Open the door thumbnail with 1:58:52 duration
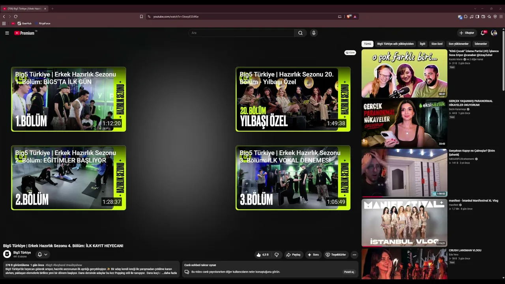The width and height of the screenshot is (505, 284). click(404, 173)
